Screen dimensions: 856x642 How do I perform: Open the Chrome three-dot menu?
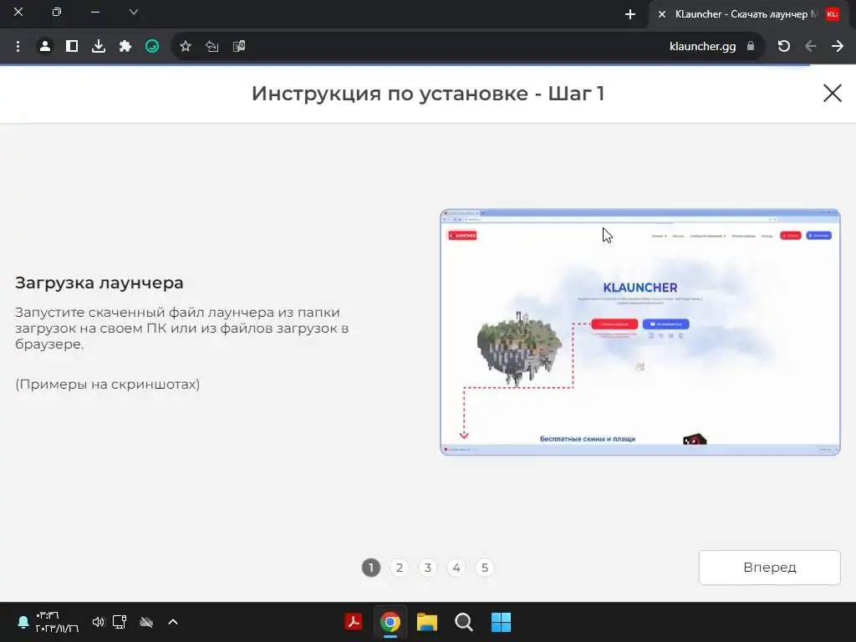tap(18, 47)
